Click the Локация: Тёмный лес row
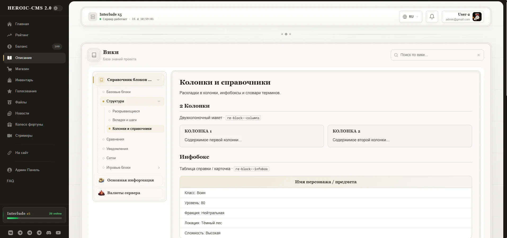This screenshot has width=507, height=238. [x=326, y=223]
